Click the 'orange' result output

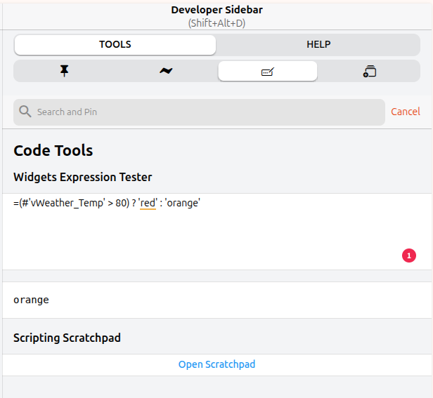click(32, 300)
